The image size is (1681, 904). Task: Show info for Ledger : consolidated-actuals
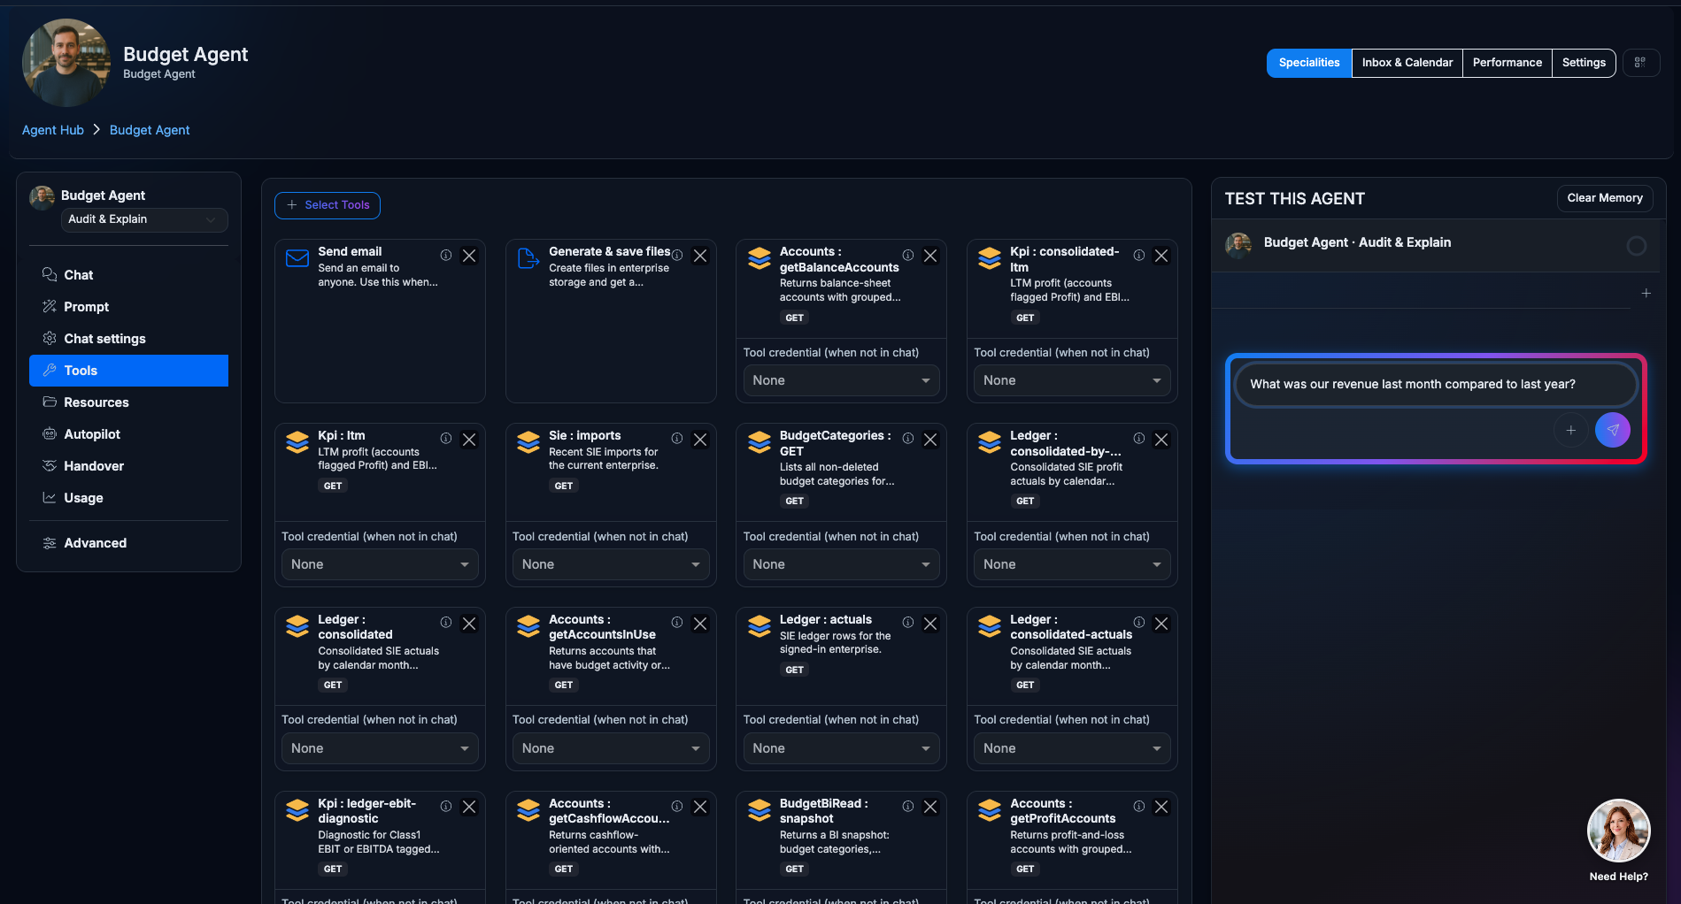1139,623
